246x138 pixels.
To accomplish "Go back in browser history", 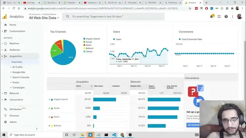I will point(3,8).
